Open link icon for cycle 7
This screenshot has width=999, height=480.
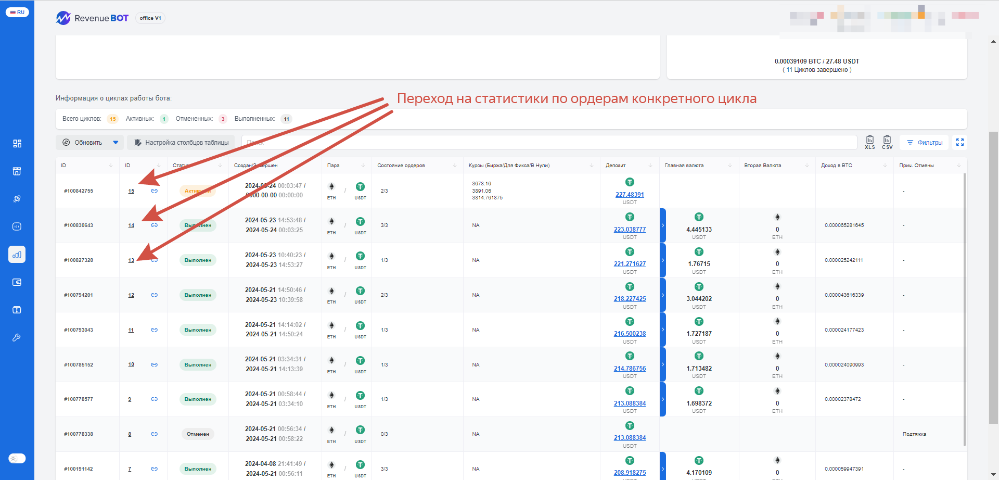click(155, 469)
